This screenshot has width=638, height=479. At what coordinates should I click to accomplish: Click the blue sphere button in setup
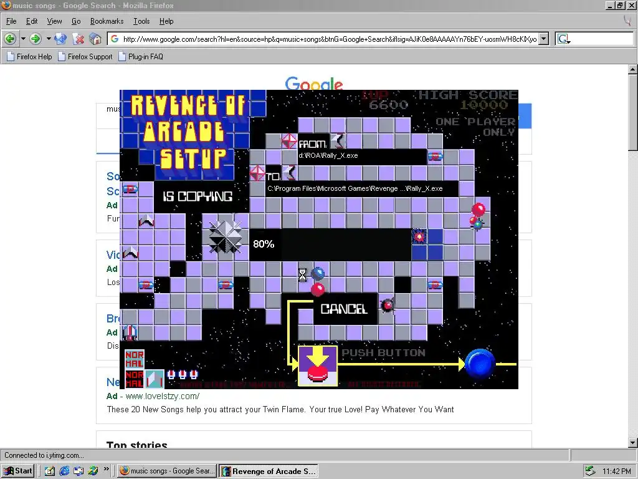coord(480,364)
